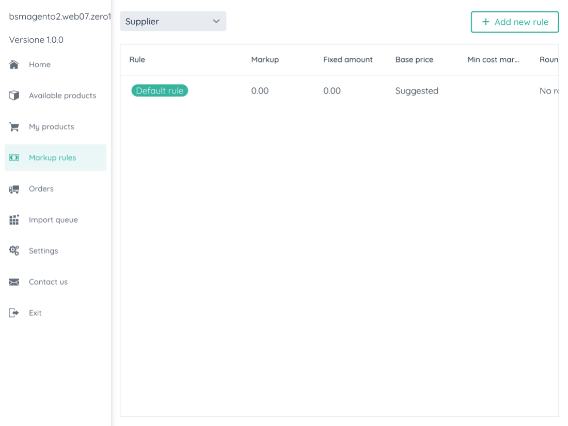
Task: Click the Import queue grid icon
Action: [14, 220]
